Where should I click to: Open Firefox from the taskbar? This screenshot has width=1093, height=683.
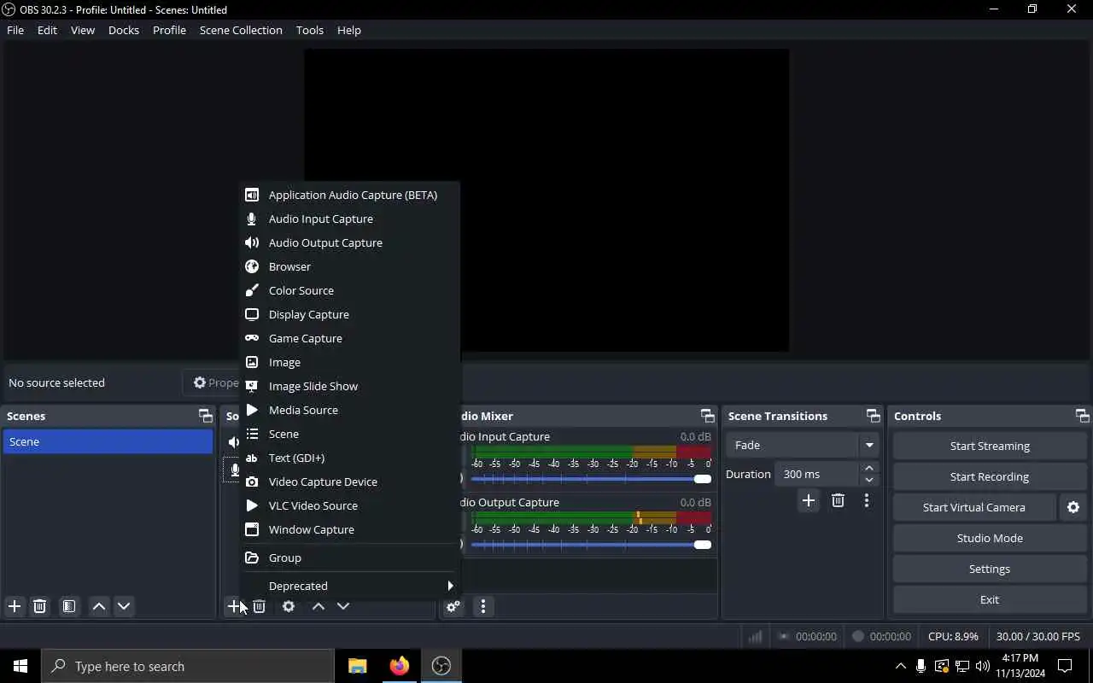(x=399, y=666)
